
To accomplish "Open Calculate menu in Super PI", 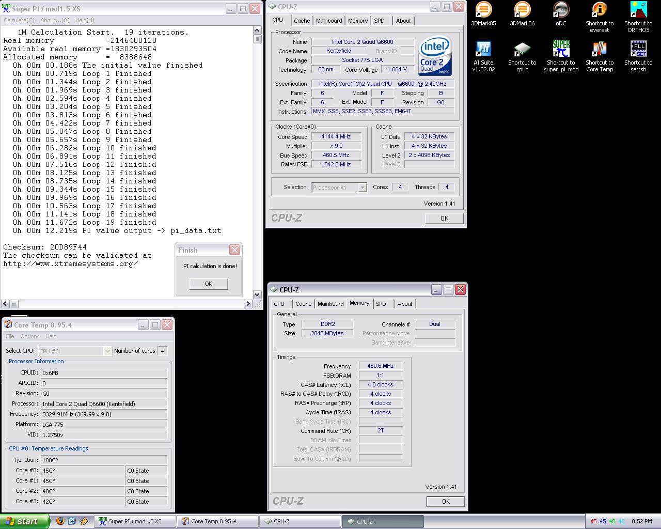I will tap(19, 20).
